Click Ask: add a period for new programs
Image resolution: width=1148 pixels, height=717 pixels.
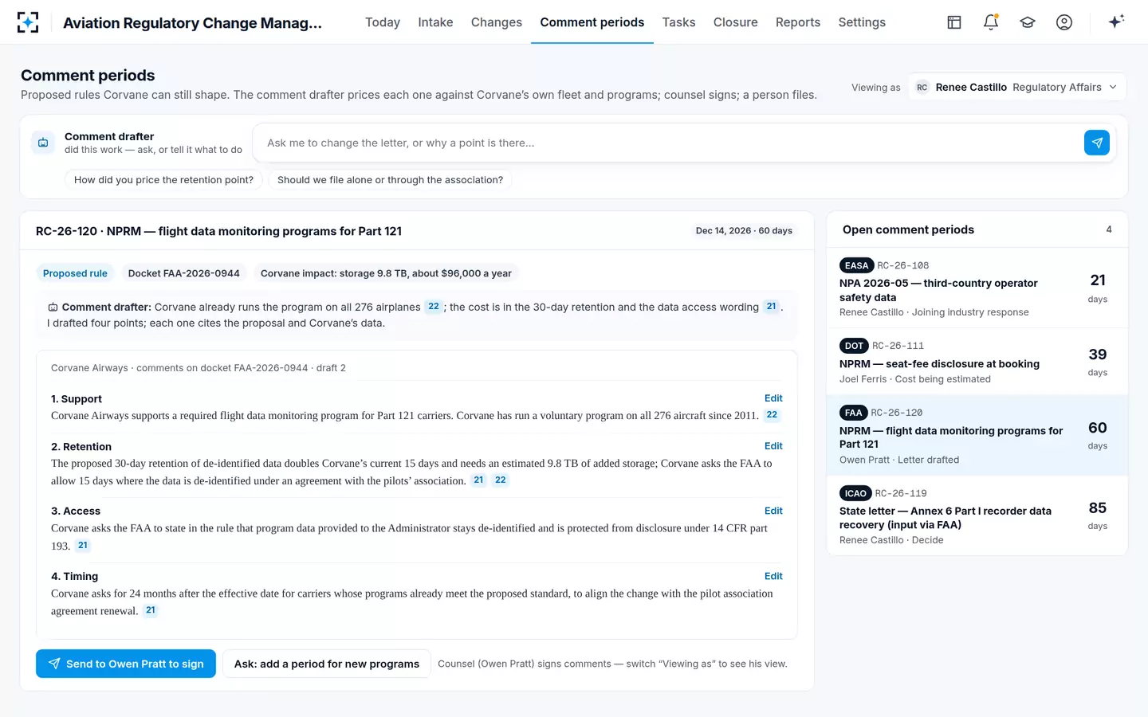click(327, 664)
